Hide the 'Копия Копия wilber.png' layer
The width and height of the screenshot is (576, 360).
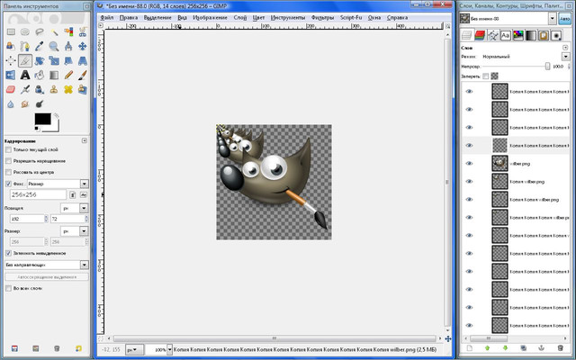coord(469,200)
